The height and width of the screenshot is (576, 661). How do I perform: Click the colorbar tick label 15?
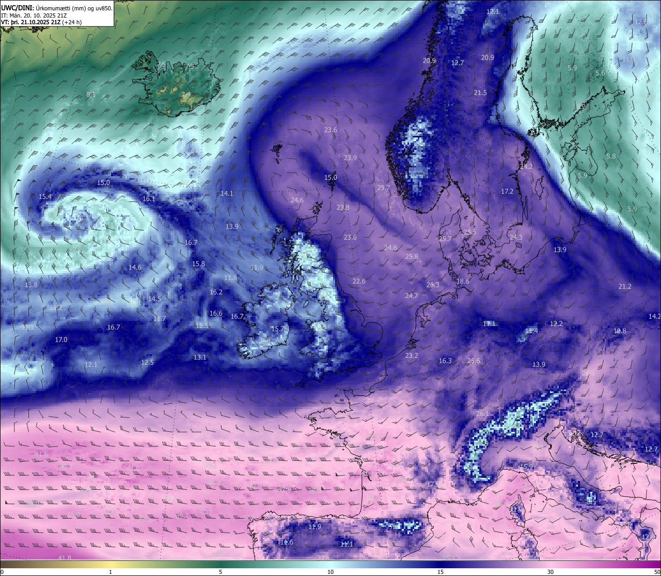click(x=440, y=571)
